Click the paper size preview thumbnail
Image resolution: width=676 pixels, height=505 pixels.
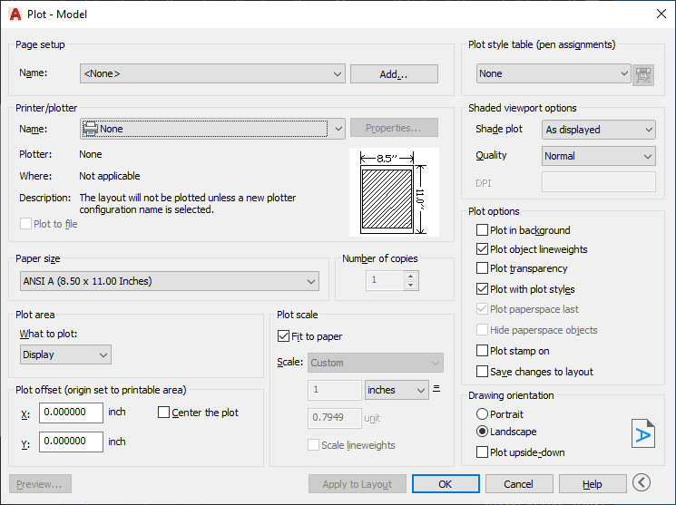(393, 193)
